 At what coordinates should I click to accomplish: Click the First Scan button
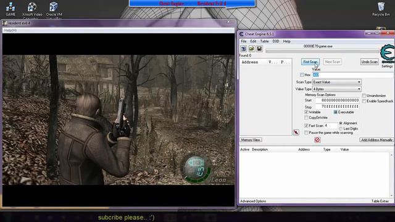310,62
